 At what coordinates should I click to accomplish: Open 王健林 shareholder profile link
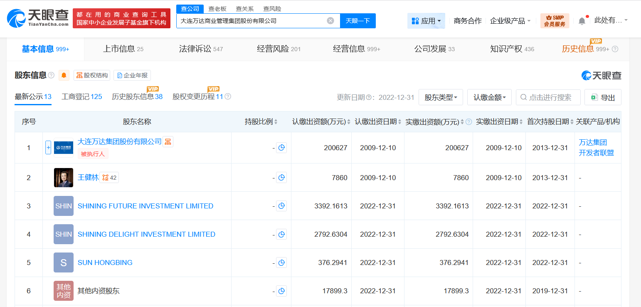(x=89, y=177)
